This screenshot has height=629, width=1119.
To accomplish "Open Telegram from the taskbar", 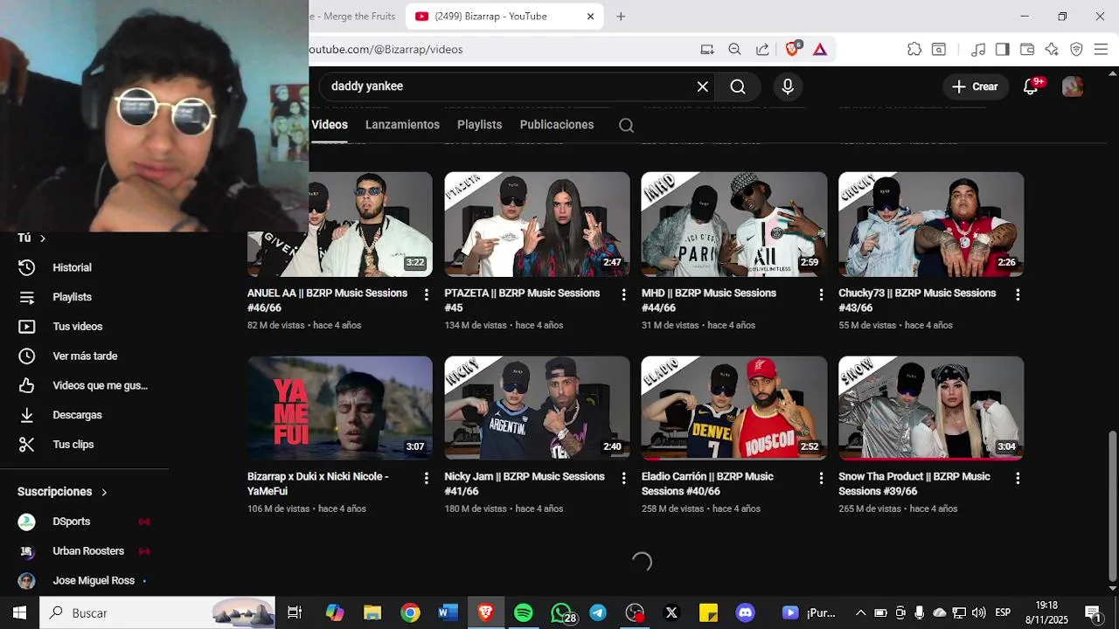I will point(598,613).
